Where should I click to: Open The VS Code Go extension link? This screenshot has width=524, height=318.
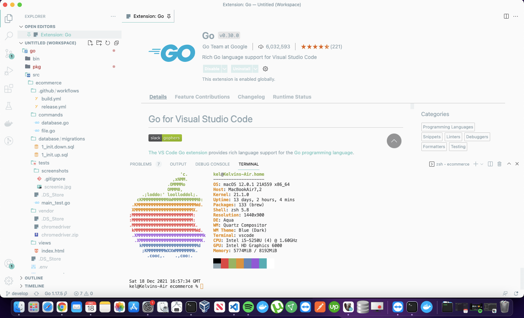pos(178,153)
